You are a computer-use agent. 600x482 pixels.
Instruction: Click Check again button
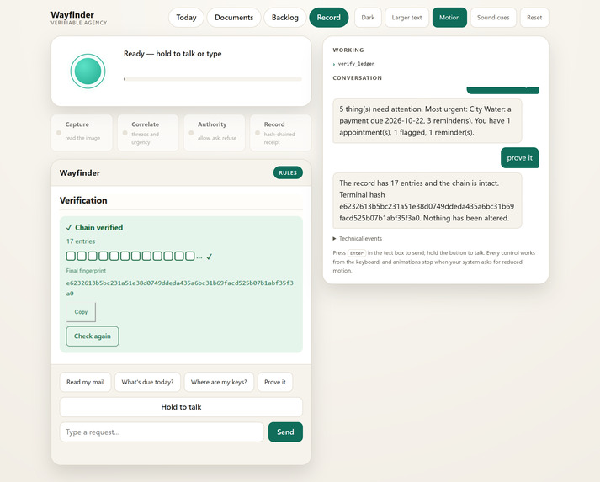tap(93, 336)
